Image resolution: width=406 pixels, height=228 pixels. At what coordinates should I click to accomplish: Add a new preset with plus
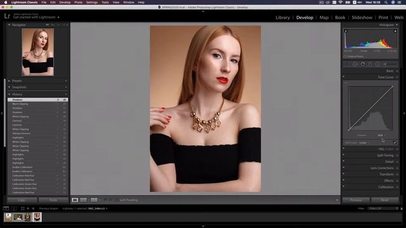[66, 81]
